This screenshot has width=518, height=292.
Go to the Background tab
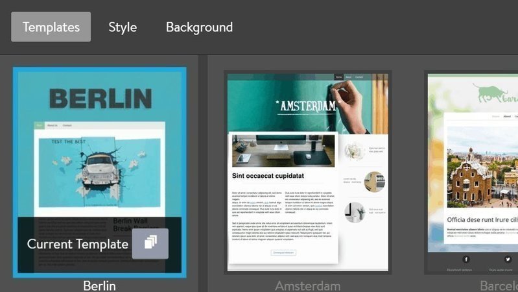coord(199,27)
